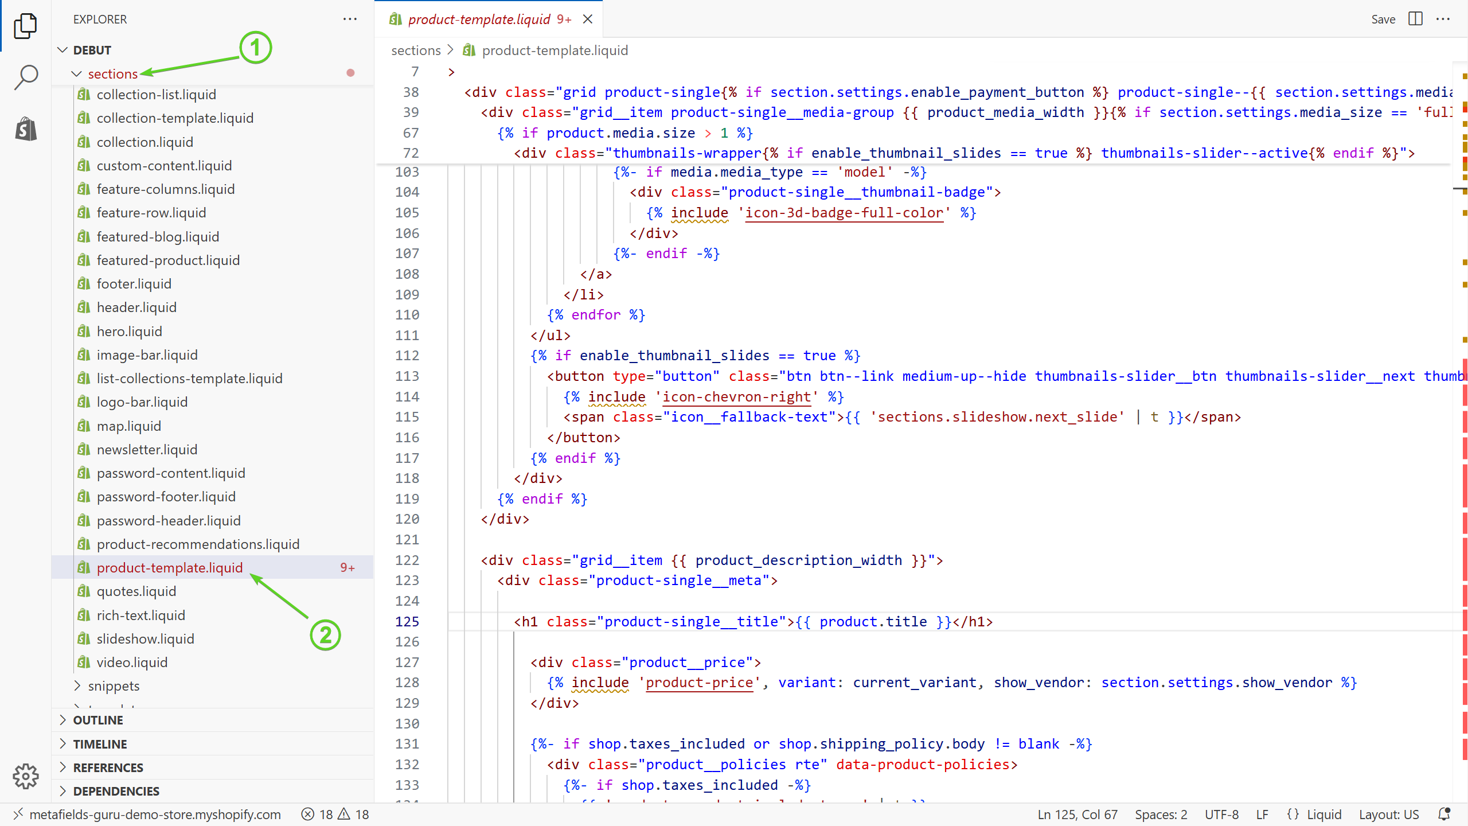Show errors and warnings count panel

pos(335,814)
